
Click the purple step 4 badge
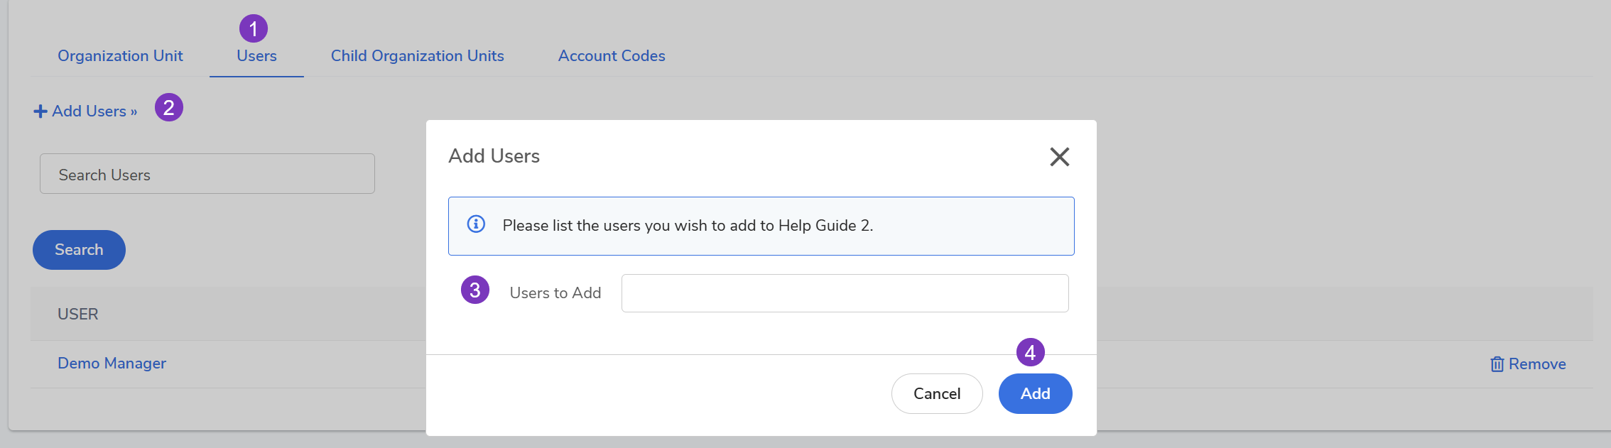[x=1030, y=352]
